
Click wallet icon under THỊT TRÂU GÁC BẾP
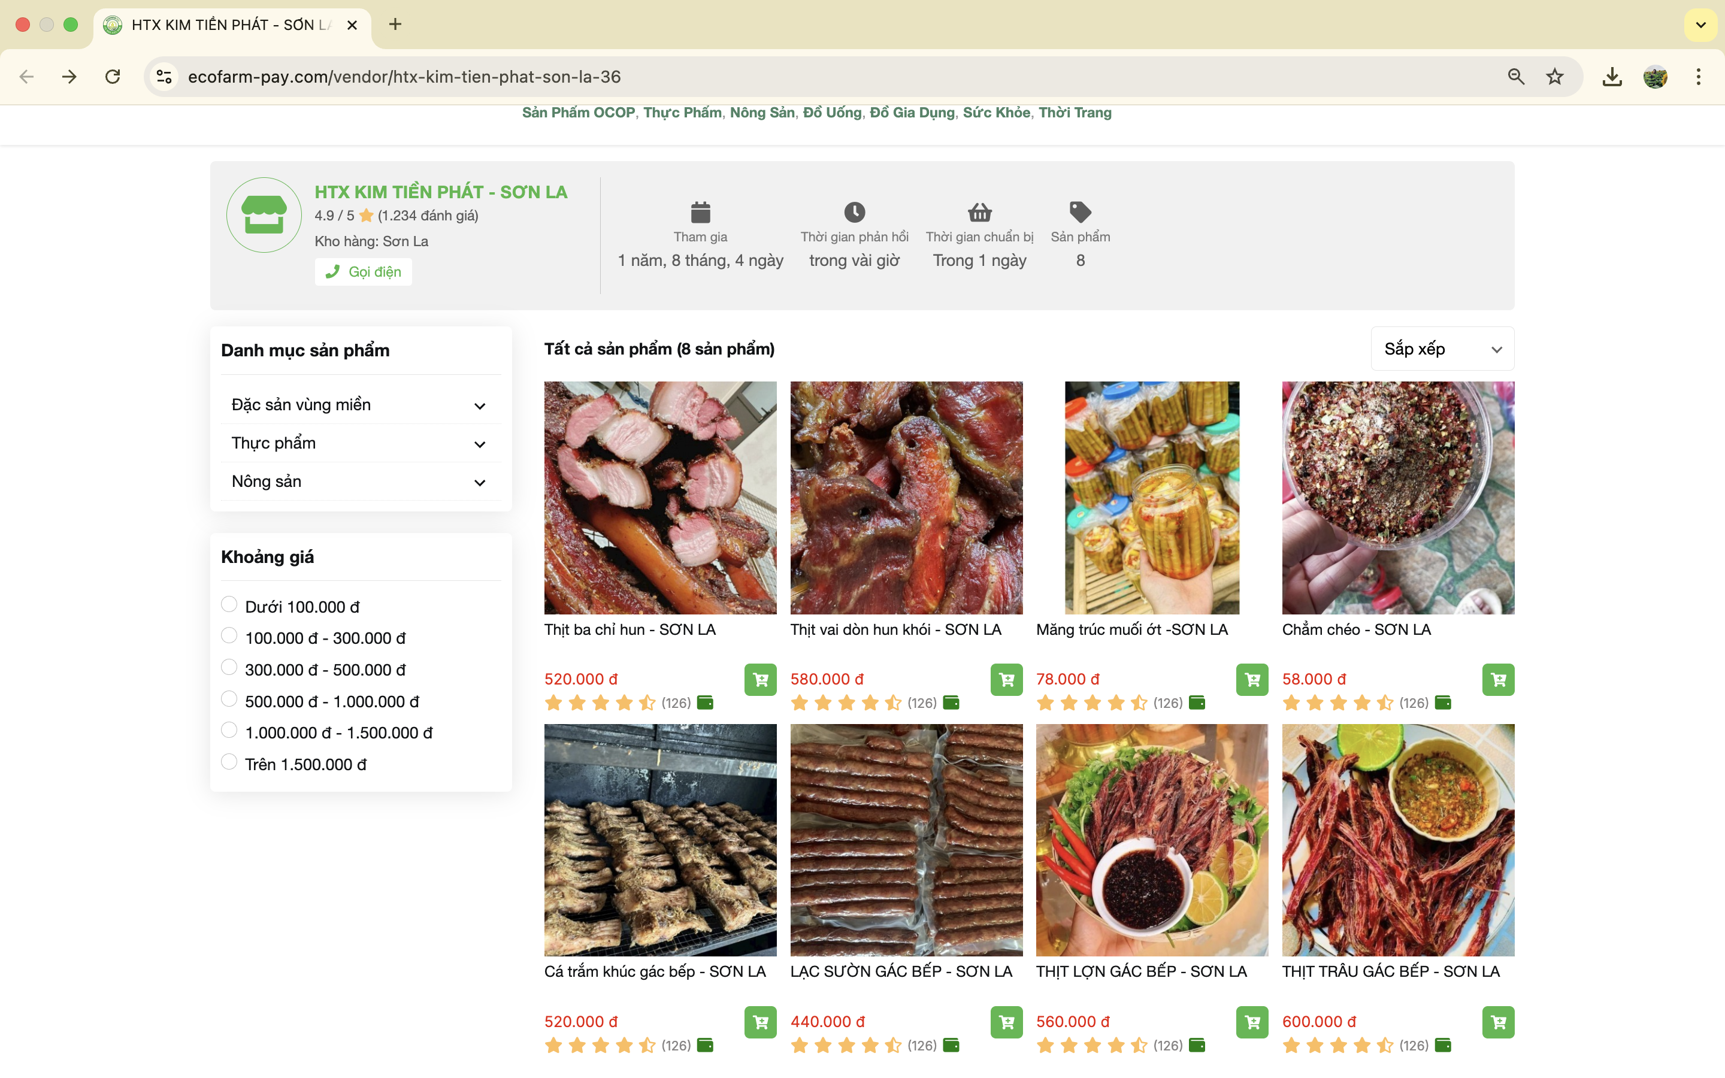coord(1443,1045)
